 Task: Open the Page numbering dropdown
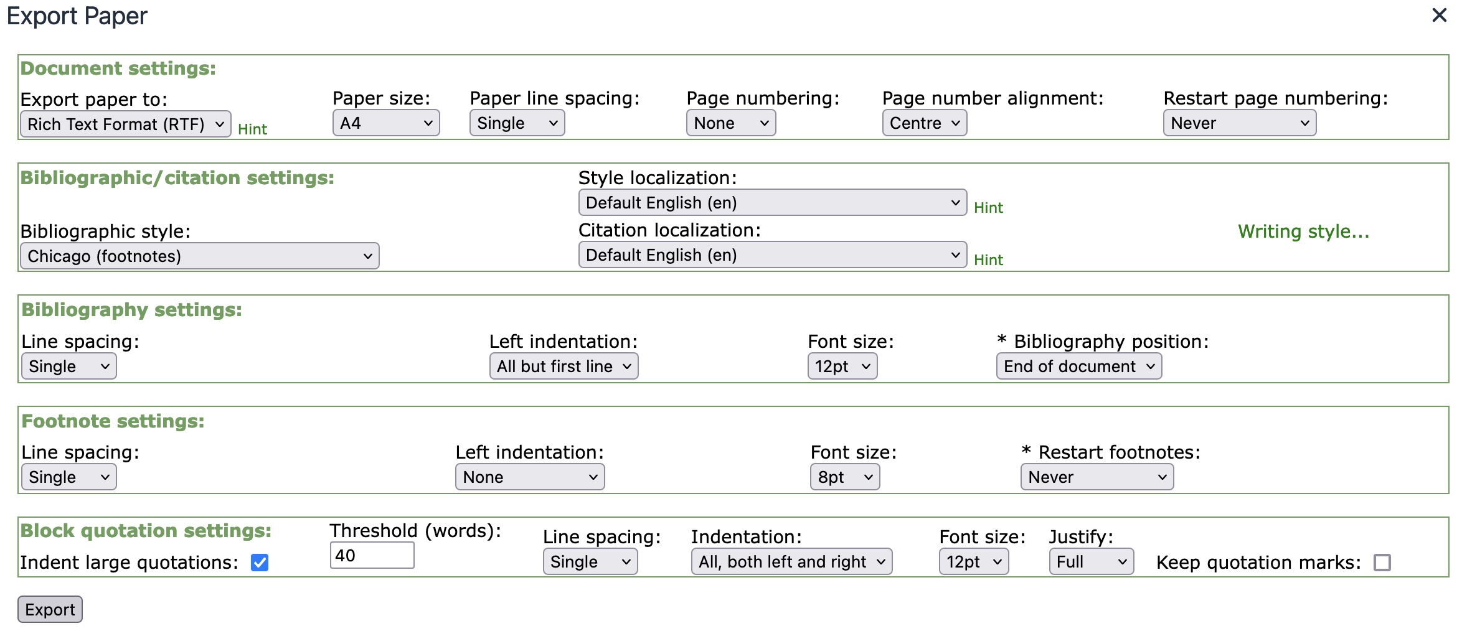[x=730, y=123]
